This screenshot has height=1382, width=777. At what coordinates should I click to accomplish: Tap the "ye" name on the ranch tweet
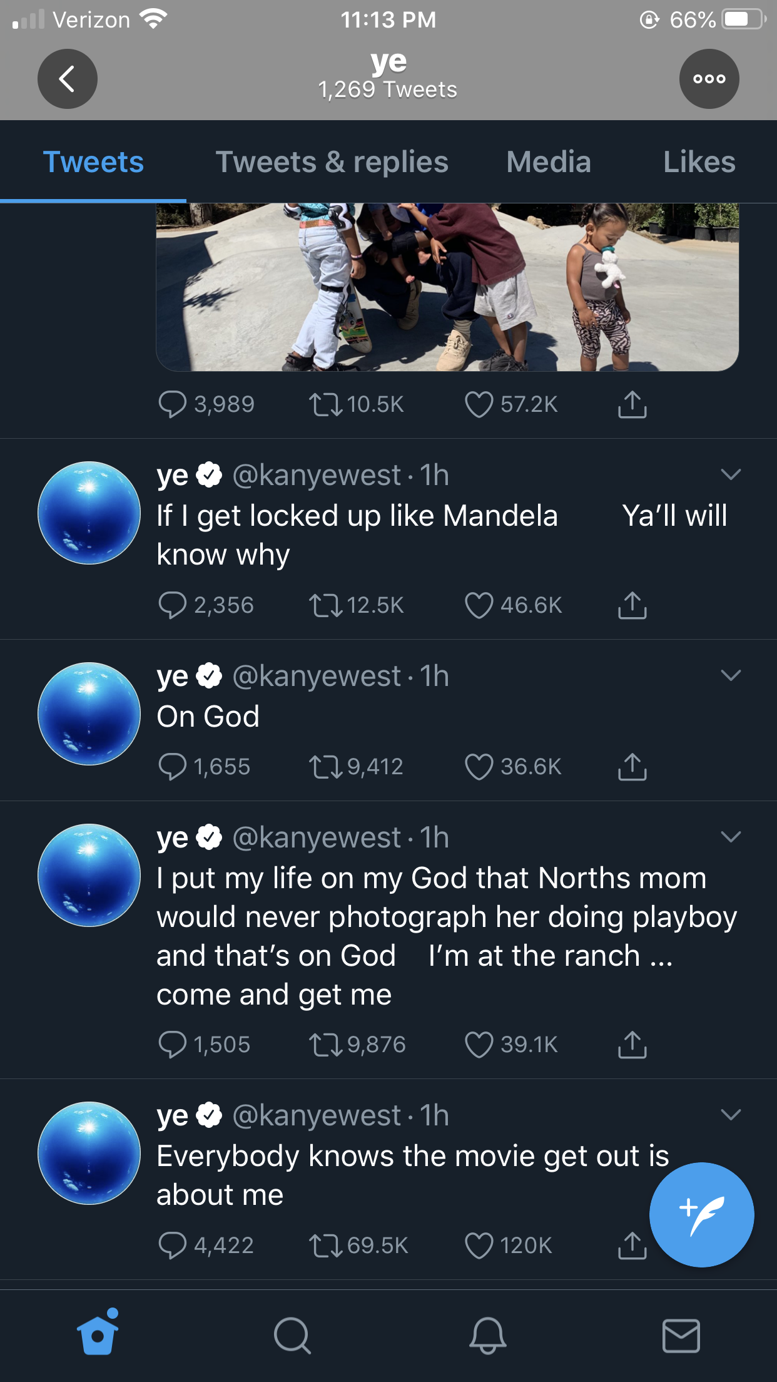pos(172,838)
